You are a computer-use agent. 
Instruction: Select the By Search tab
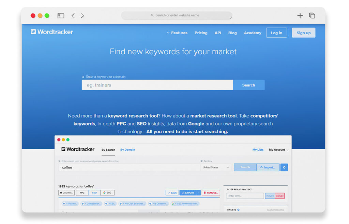(108, 150)
